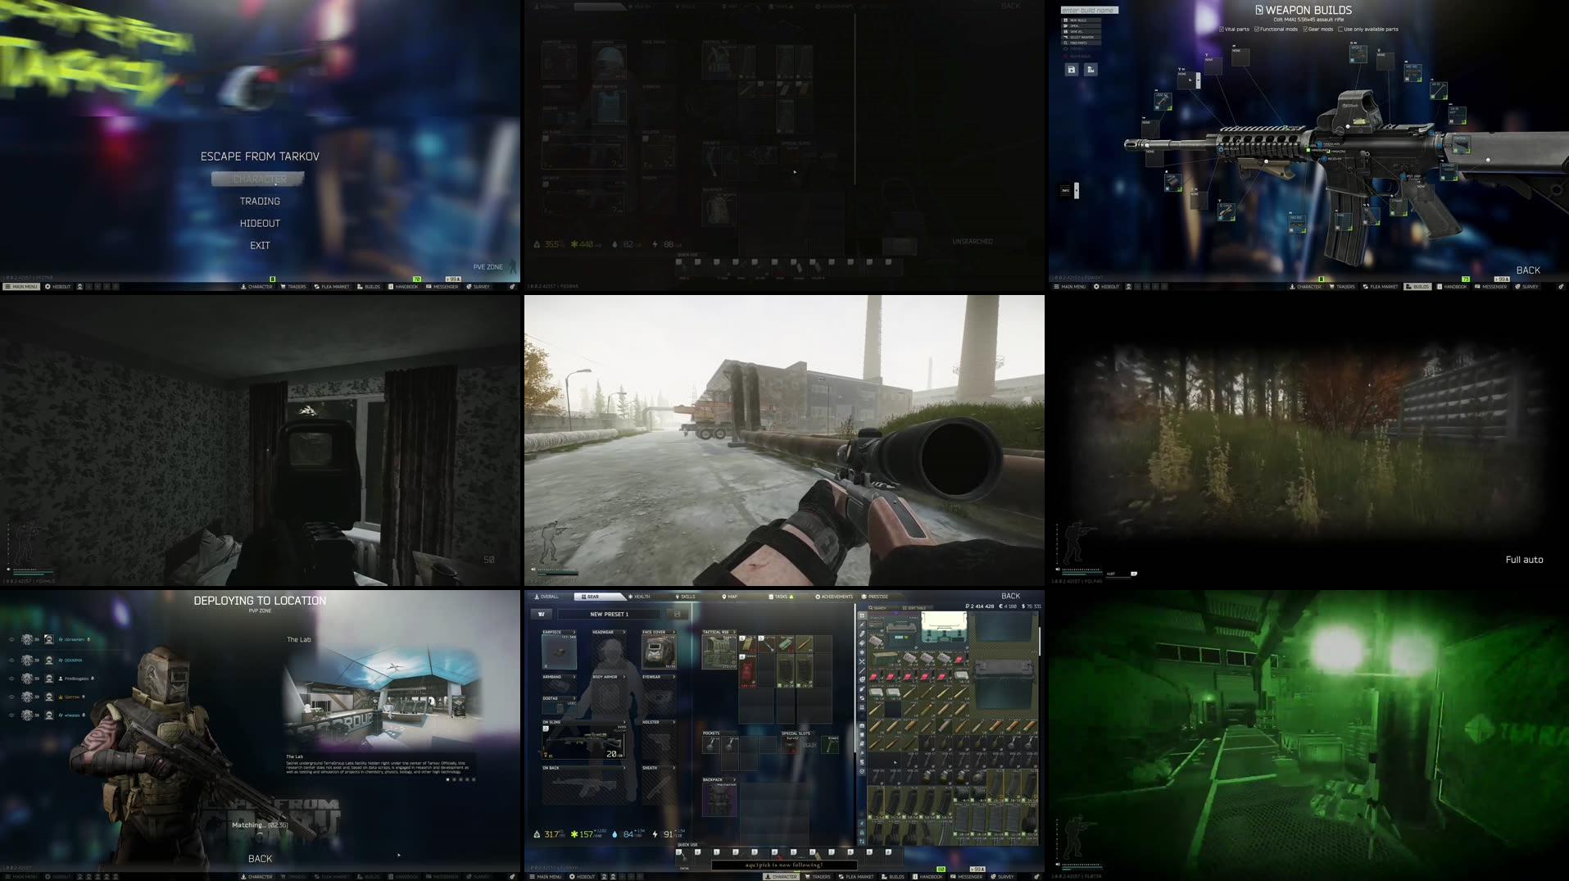Click the search magnifier above the stash
Screen dimensions: 1569x881
(x=871, y=607)
